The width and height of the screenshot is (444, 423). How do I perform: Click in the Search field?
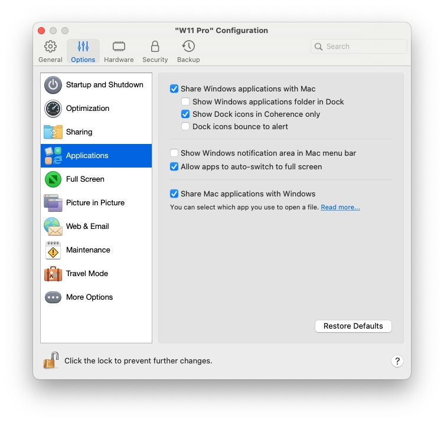[x=363, y=47]
